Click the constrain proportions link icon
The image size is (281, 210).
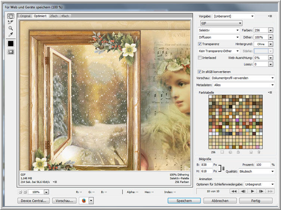(223, 168)
